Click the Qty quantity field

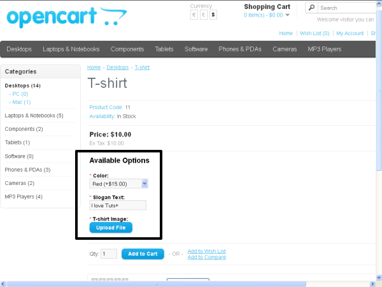tap(109, 254)
